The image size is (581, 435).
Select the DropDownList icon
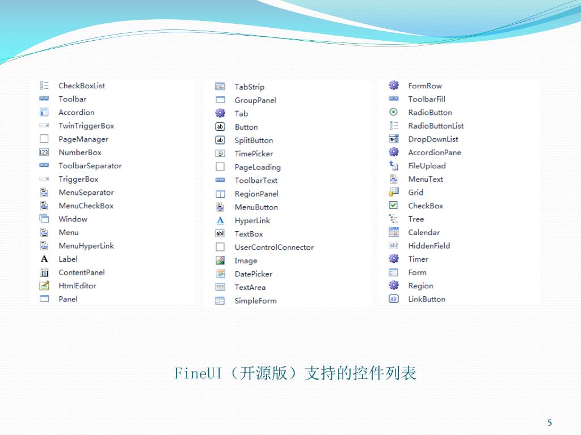tap(394, 139)
